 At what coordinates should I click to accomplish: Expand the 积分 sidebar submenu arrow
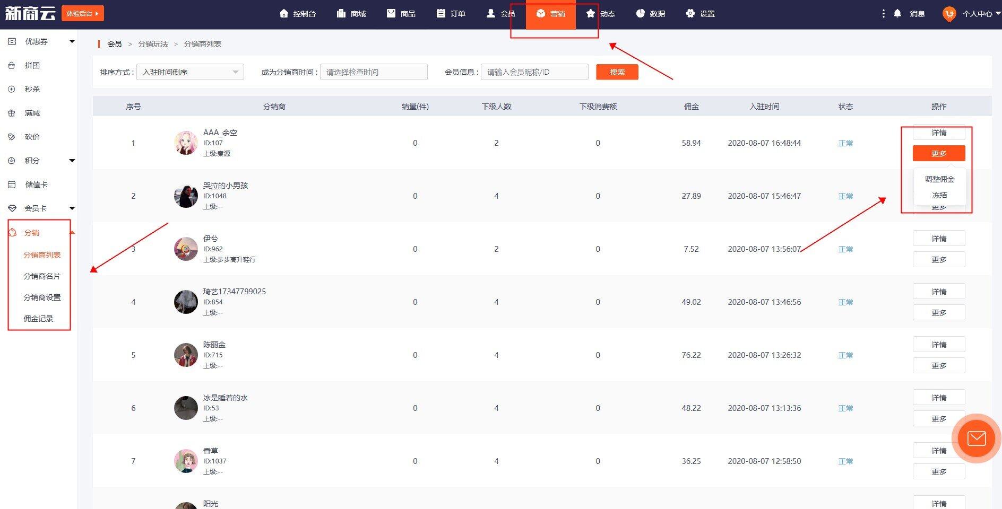(x=72, y=161)
